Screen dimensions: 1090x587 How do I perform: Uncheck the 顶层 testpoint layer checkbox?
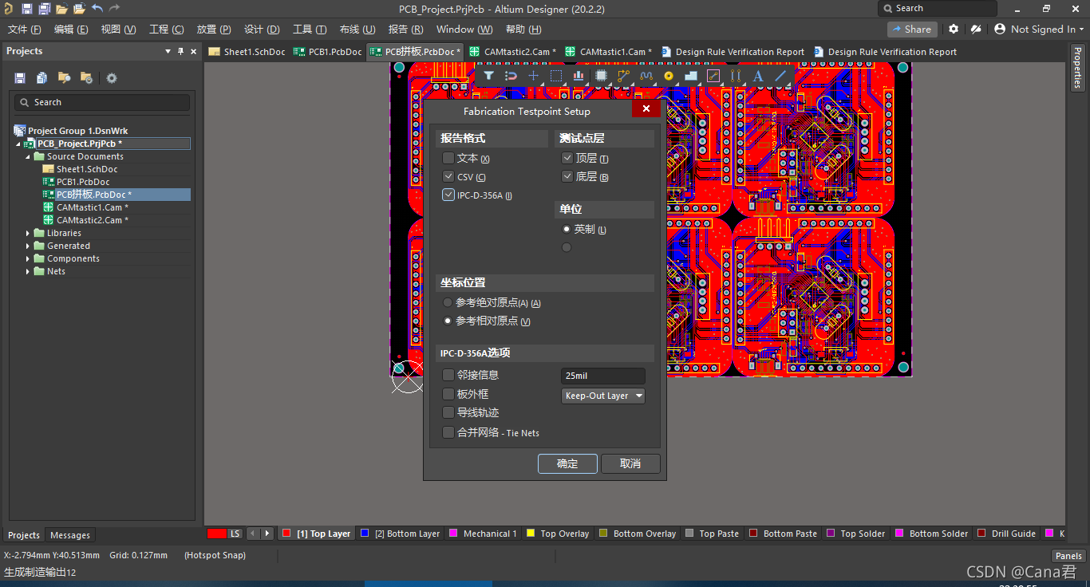click(x=567, y=157)
